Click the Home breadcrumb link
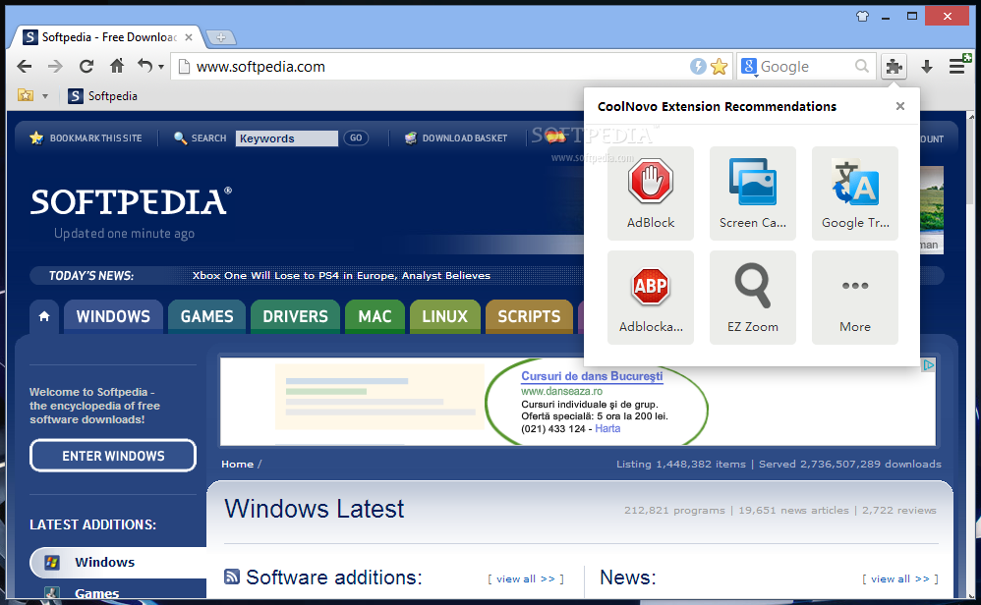The height and width of the screenshot is (605, 981). click(x=237, y=464)
